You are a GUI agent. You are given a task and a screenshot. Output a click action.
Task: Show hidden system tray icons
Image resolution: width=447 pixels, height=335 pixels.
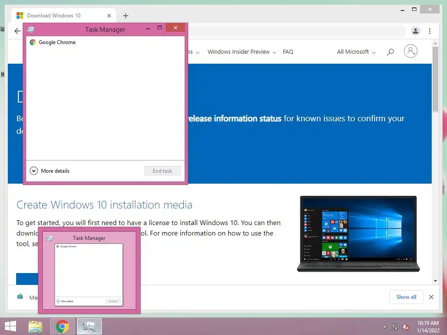[x=385, y=327]
